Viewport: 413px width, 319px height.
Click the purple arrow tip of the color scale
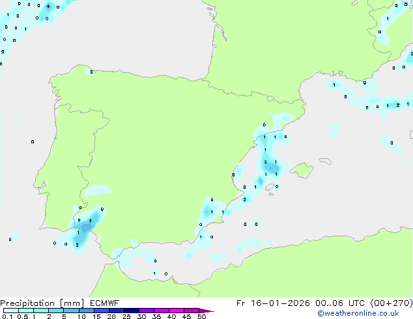(206, 311)
